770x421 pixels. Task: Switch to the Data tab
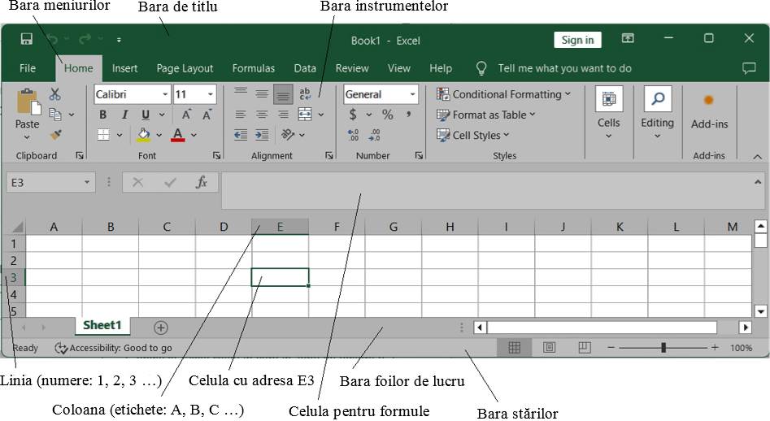[305, 68]
